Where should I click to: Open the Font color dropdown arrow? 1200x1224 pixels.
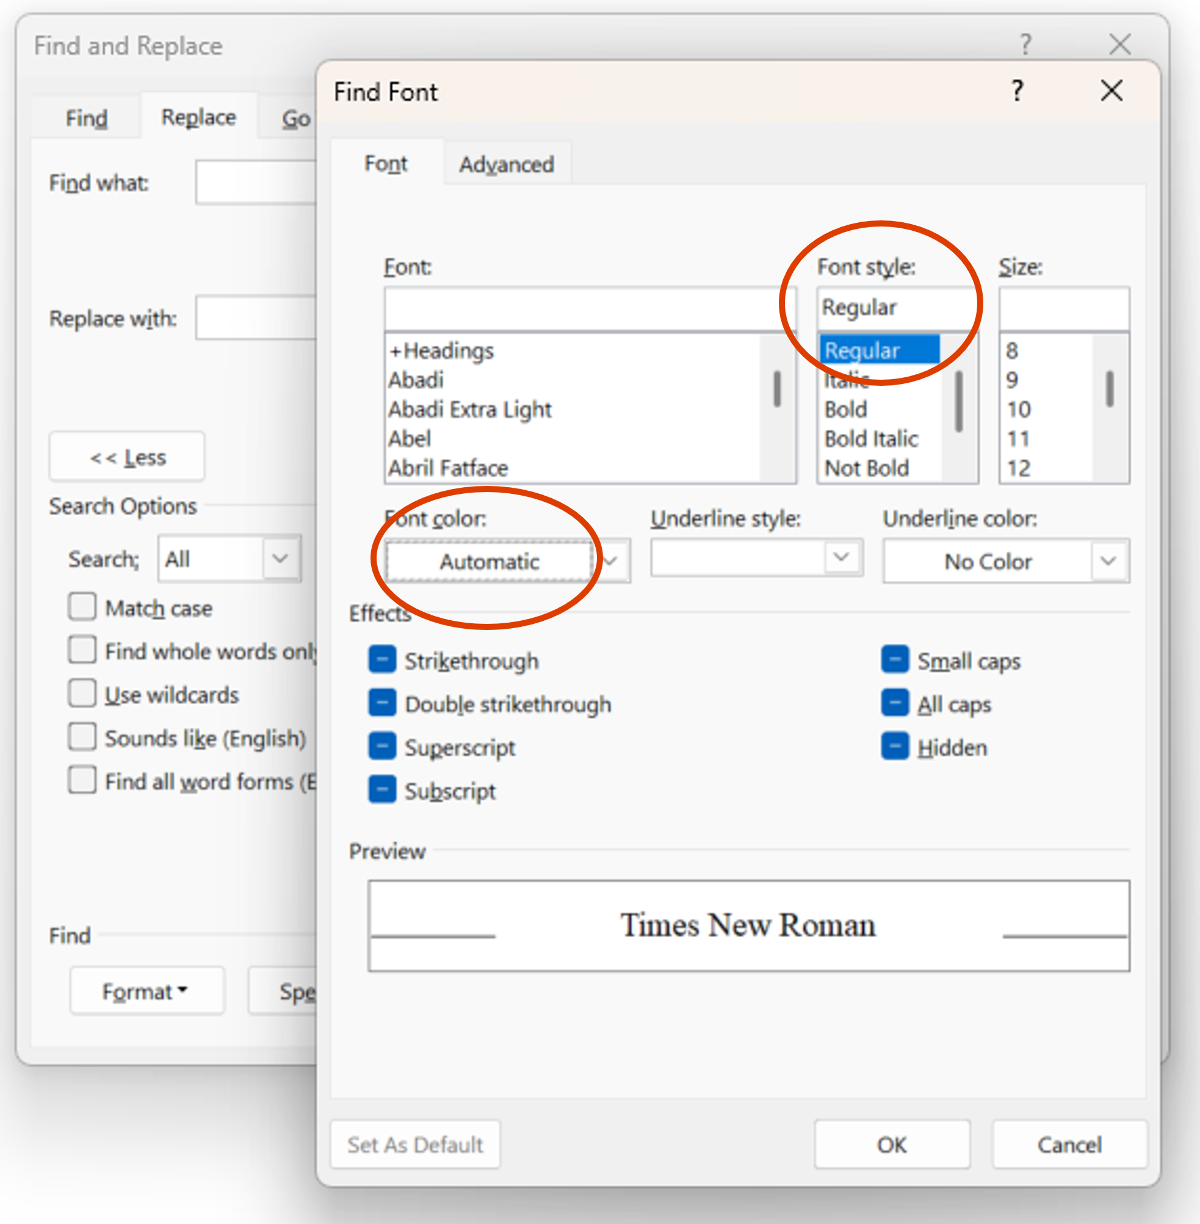(x=610, y=560)
